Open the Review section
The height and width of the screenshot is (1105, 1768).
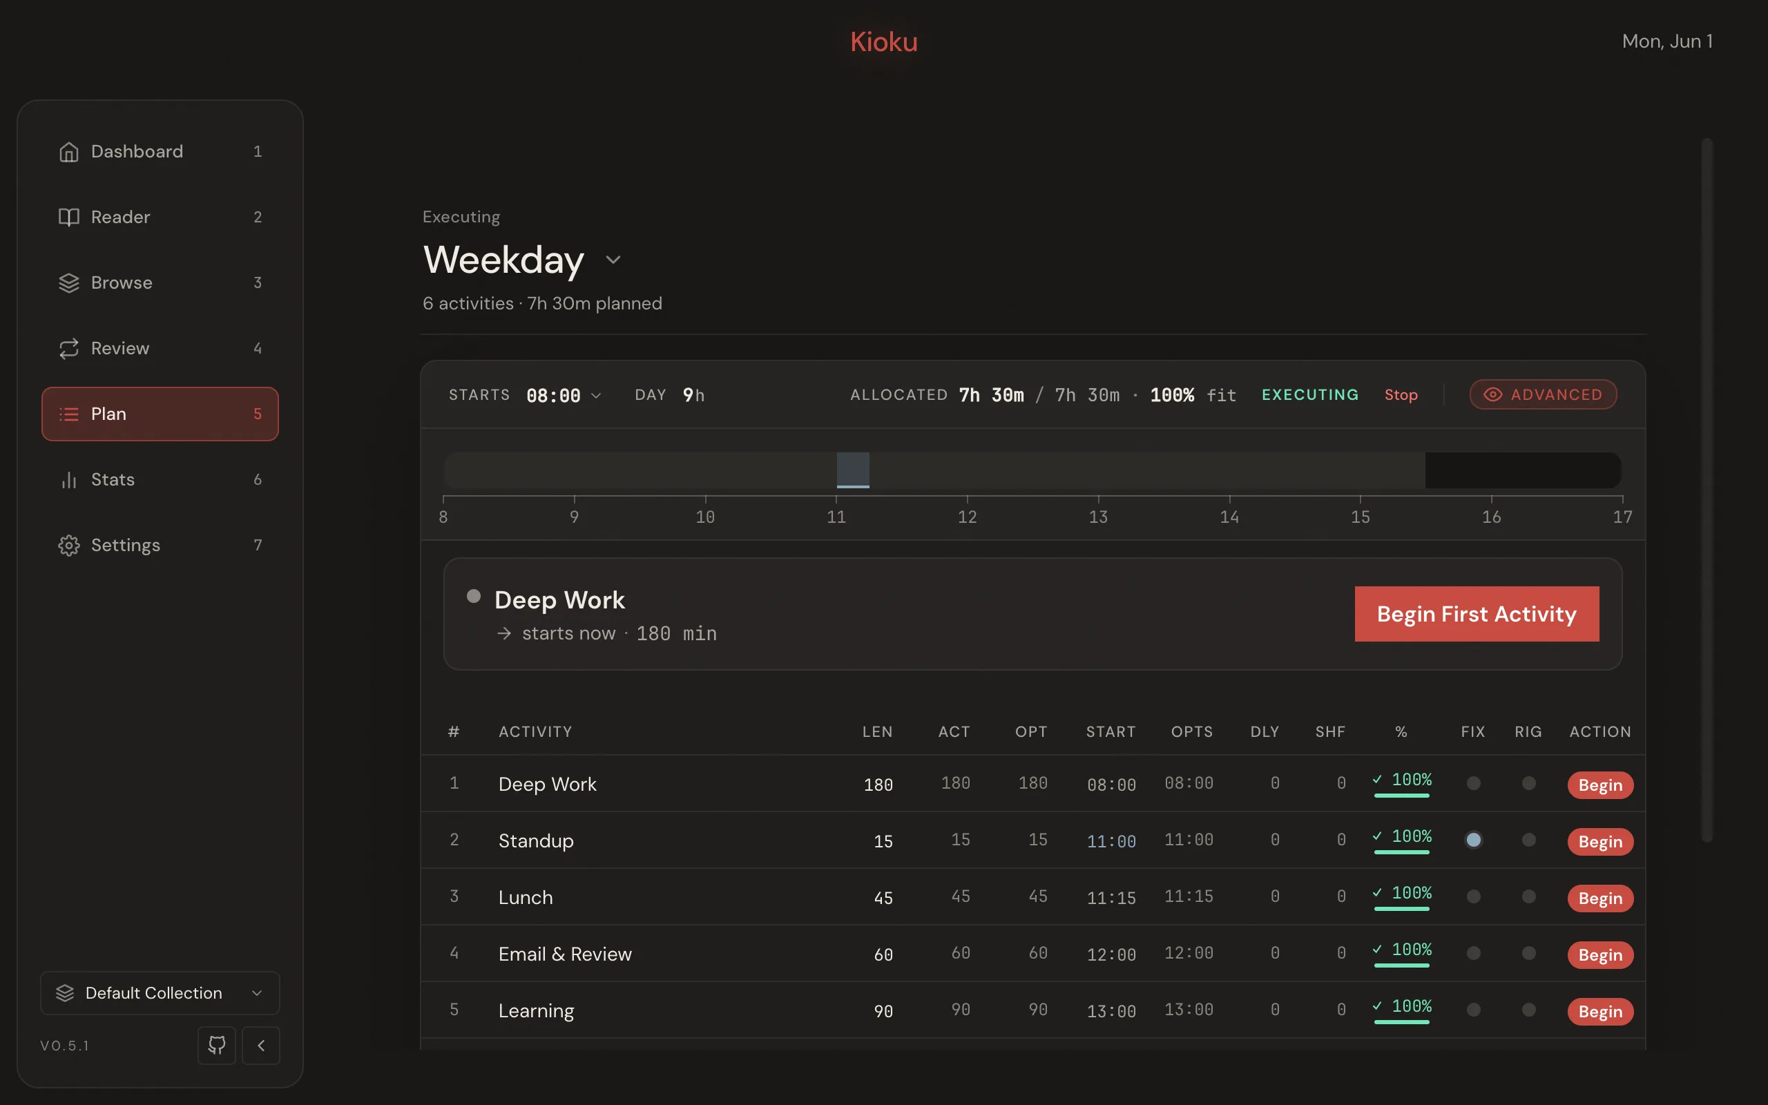tap(160, 349)
